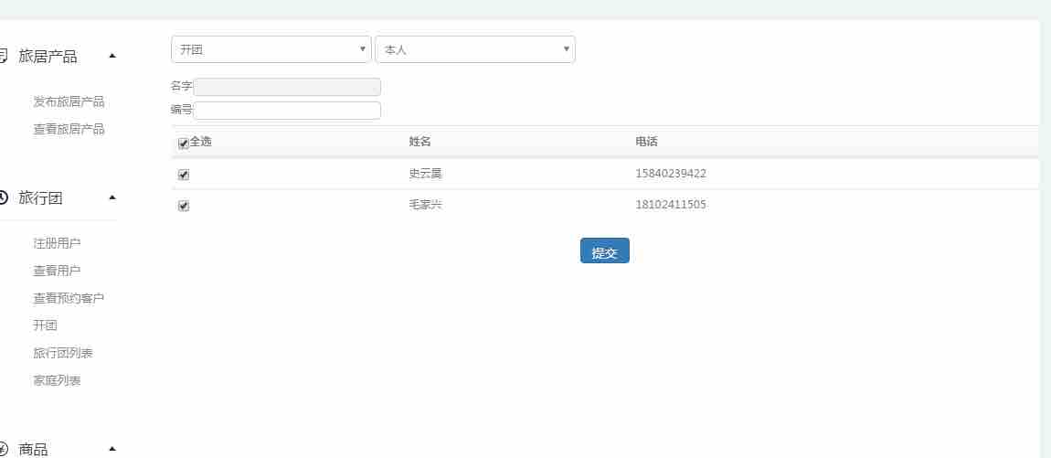
Task: Open 发布旅居产品 in sidebar
Action: click(x=69, y=101)
